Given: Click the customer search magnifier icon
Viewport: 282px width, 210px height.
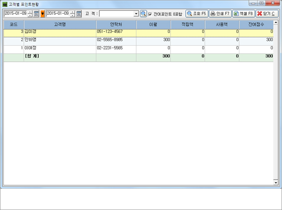Looking at the screenshot, I should [144, 14].
